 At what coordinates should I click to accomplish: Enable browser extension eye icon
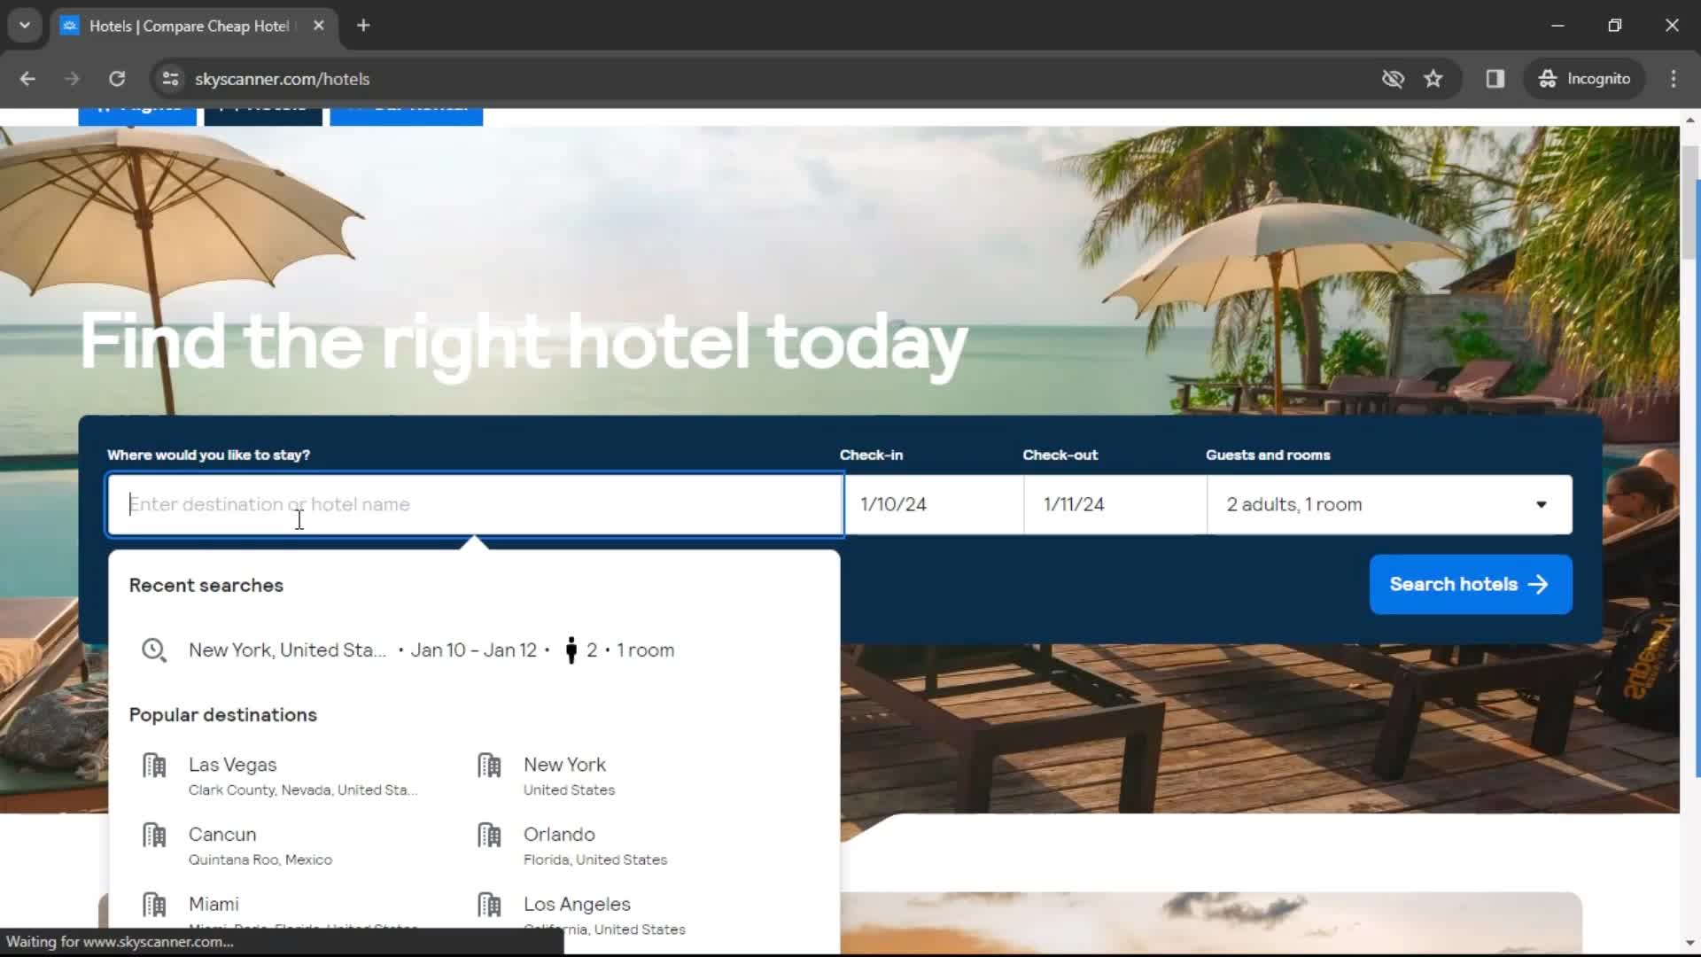(1392, 78)
